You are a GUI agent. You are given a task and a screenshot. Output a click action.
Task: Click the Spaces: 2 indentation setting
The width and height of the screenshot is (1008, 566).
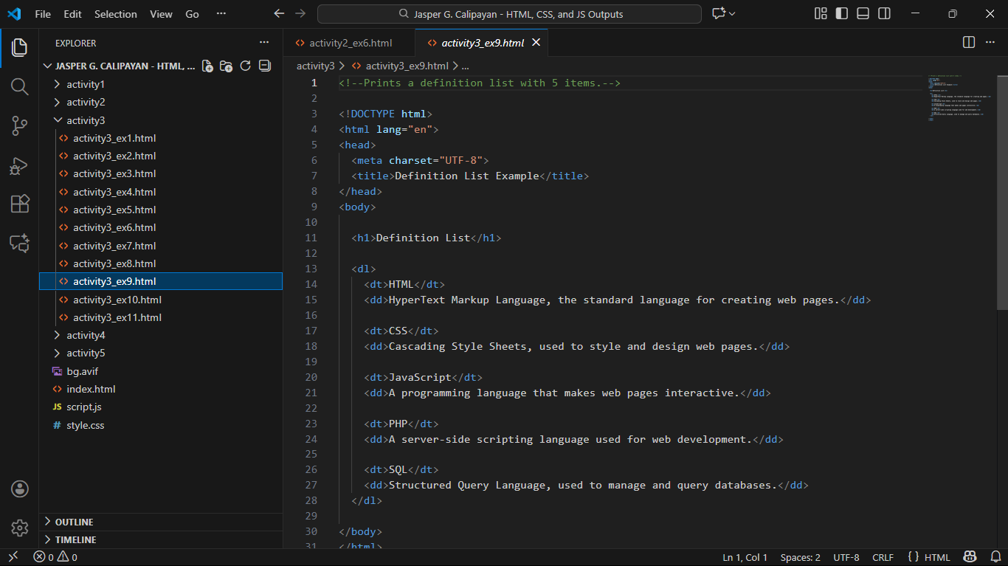coord(800,557)
